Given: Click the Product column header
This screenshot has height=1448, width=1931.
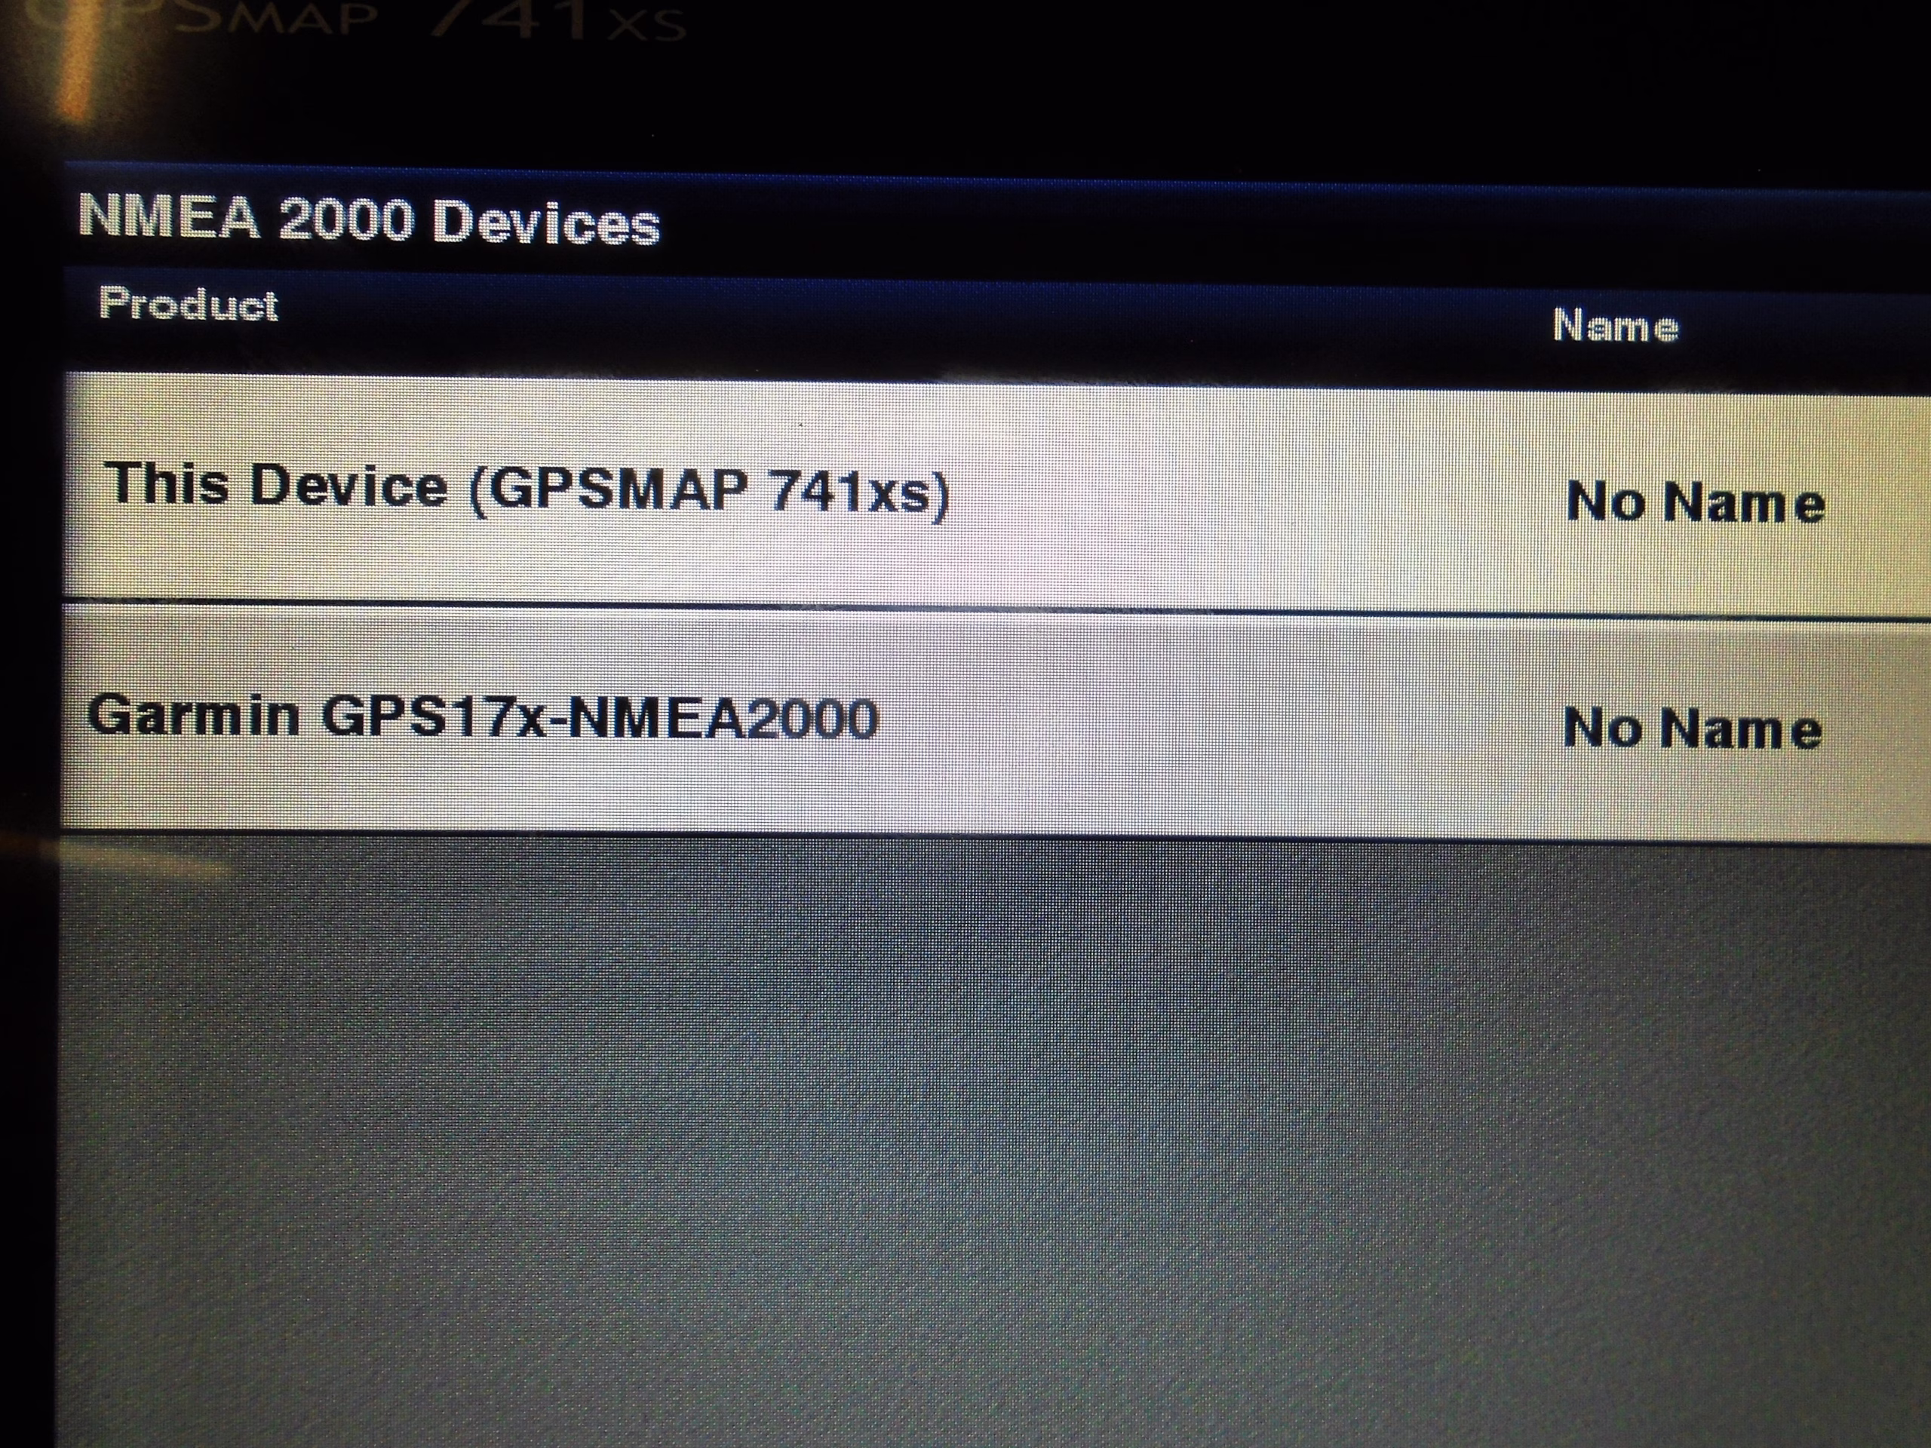Looking at the screenshot, I should 189,305.
